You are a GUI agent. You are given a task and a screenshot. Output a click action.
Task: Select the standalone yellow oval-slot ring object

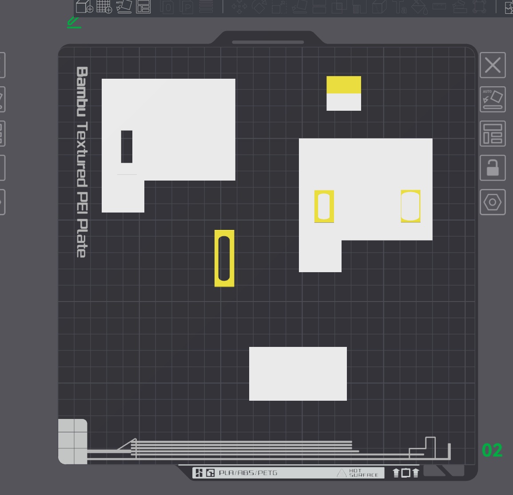[224, 258]
